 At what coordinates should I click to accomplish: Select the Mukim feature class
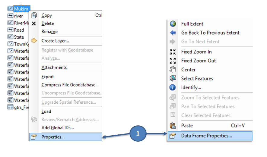(21, 9)
